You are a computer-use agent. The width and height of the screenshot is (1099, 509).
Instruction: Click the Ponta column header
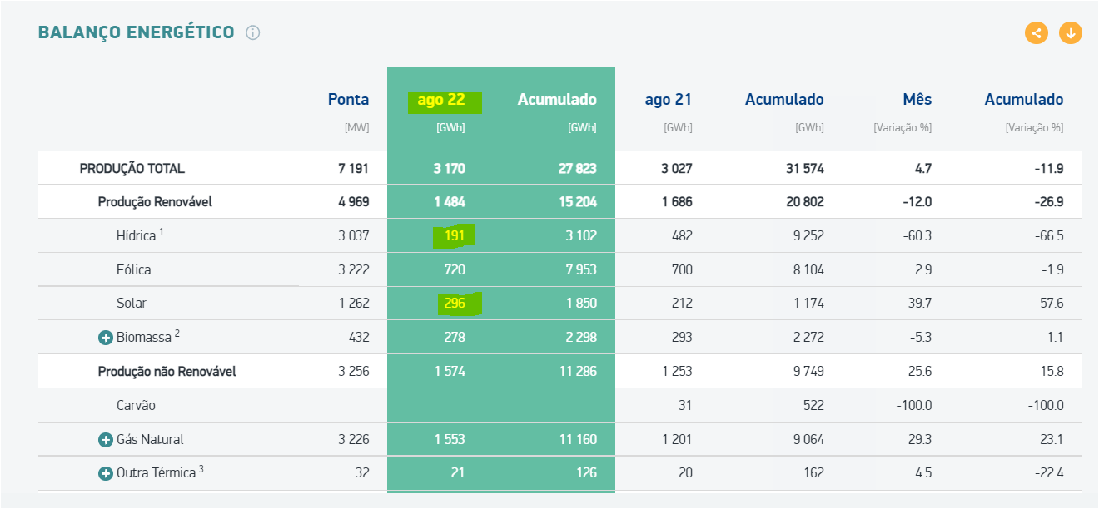tap(348, 100)
